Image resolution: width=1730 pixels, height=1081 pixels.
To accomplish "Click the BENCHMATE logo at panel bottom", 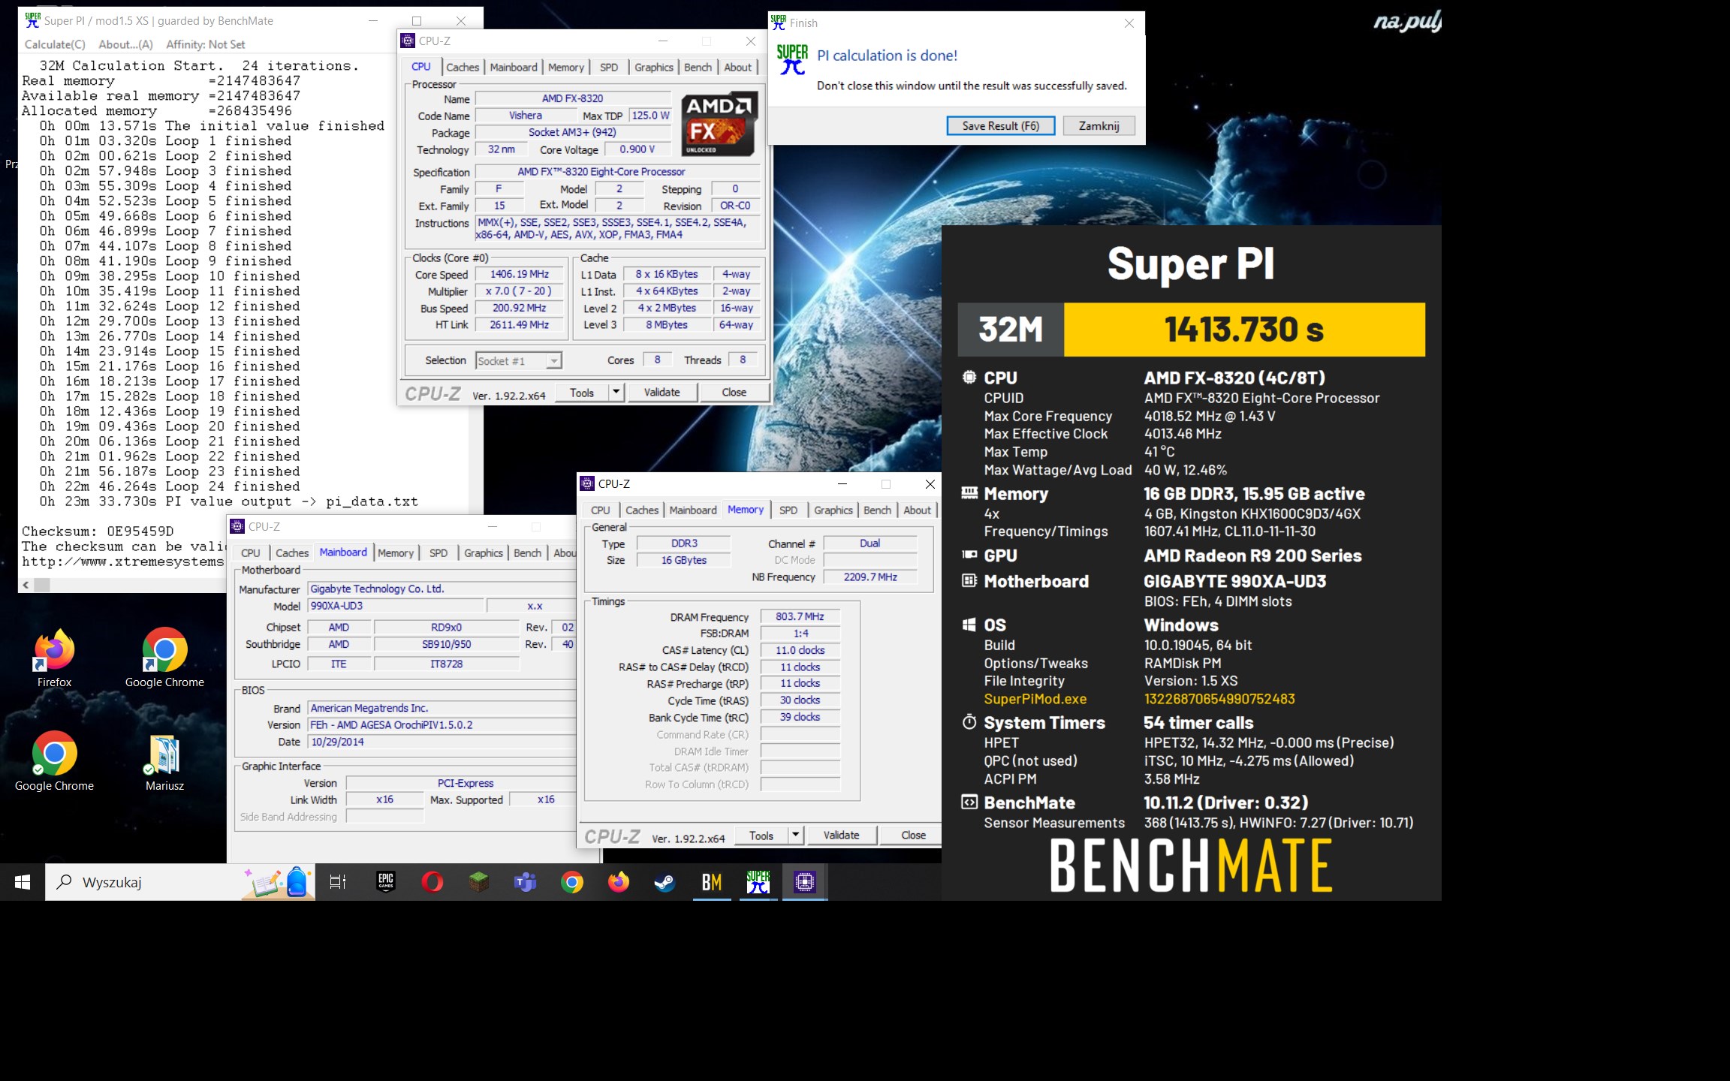I will pyautogui.click(x=1191, y=866).
